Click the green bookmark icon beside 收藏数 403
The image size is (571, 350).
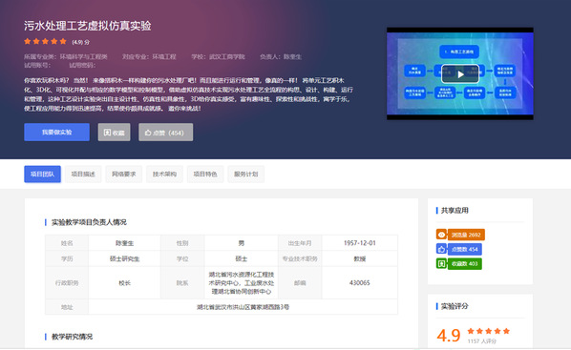(441, 264)
